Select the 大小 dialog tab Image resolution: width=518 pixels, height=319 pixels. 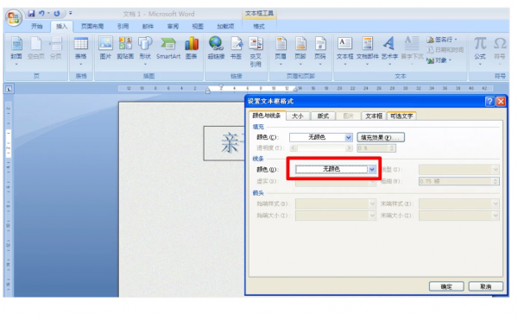point(298,116)
